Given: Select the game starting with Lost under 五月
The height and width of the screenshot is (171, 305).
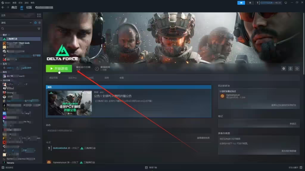Looking at the screenshot, I should click(21, 68).
